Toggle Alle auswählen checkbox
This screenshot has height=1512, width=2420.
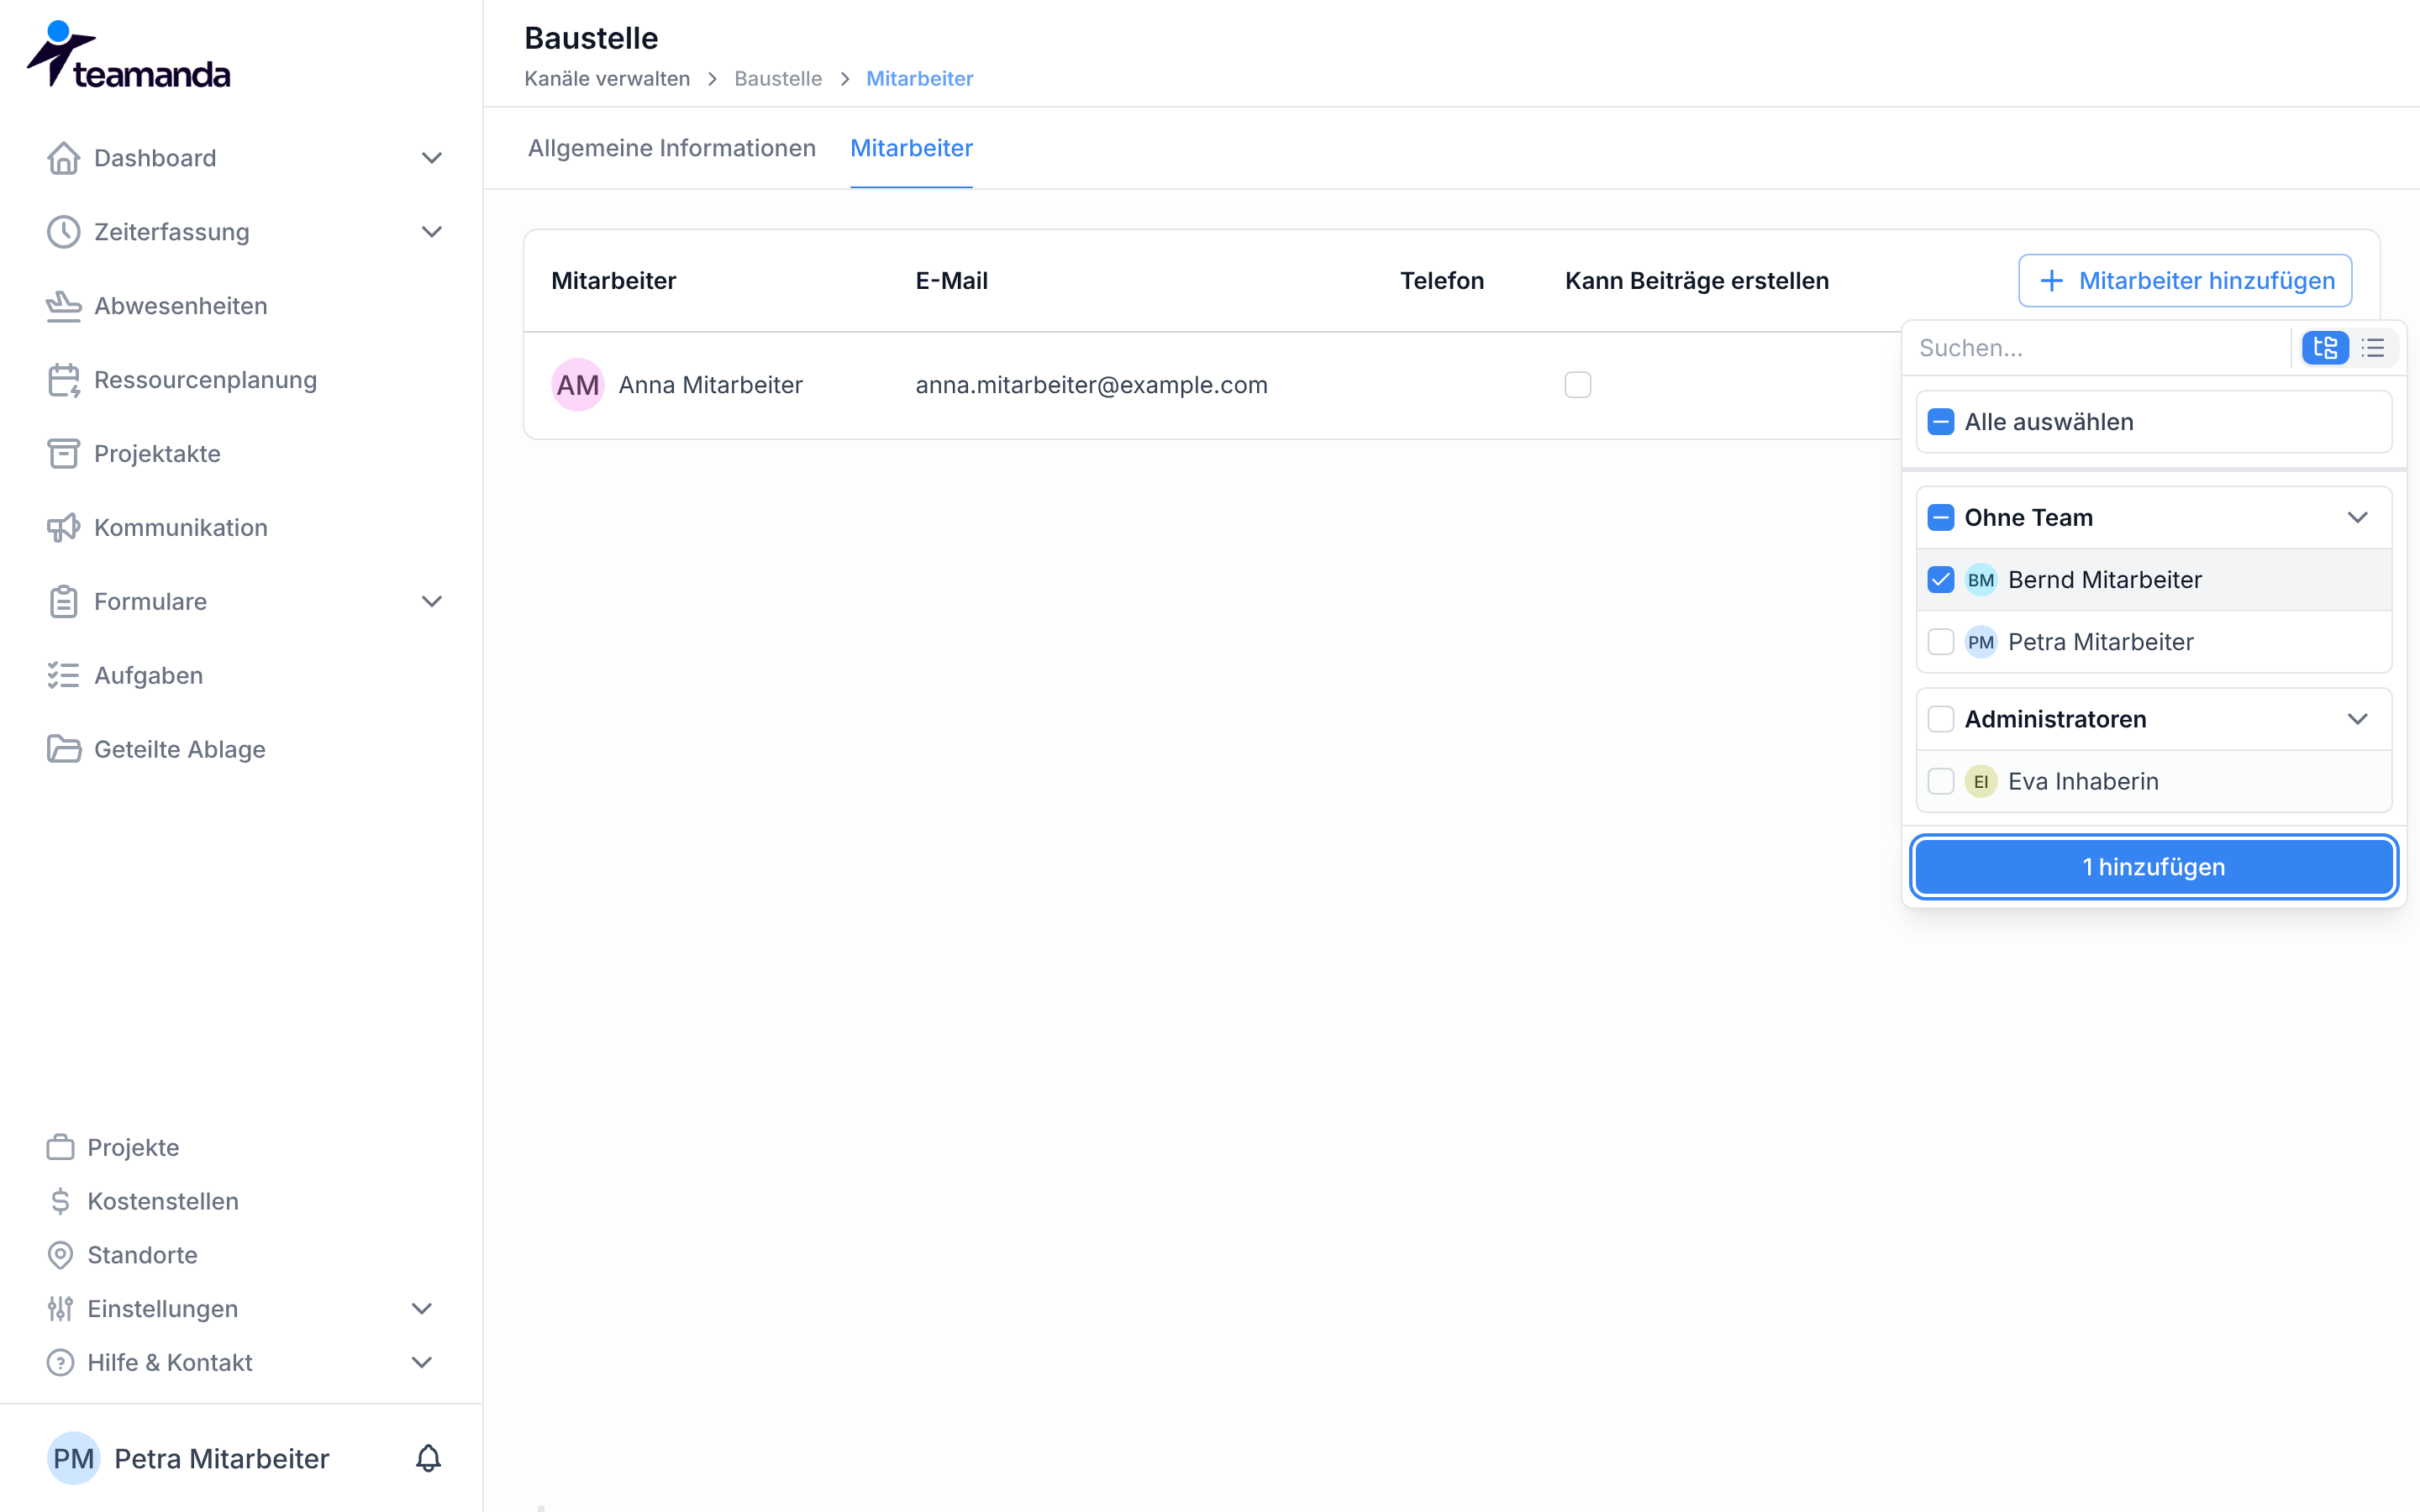tap(1941, 422)
